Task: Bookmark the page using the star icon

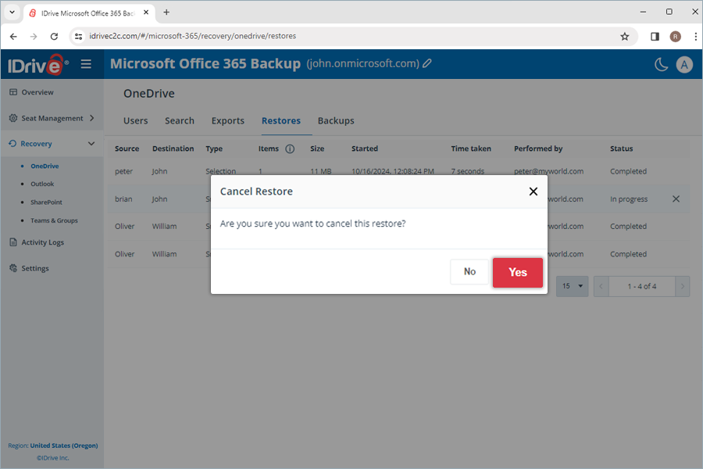Action: coord(625,36)
